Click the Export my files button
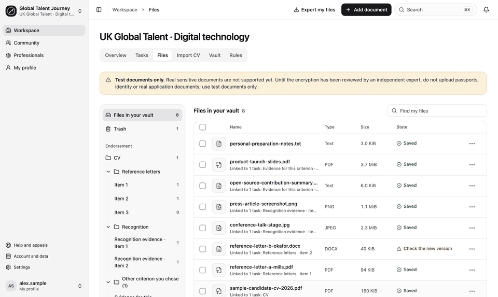This screenshot has height=297, width=498. [314, 10]
